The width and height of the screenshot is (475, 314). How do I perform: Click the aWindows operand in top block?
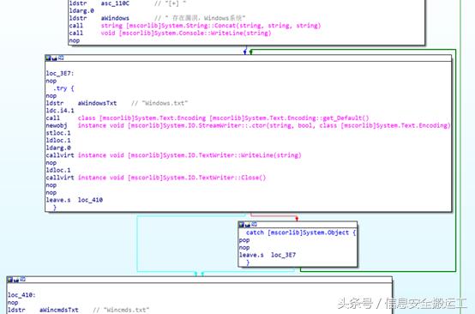coord(115,18)
